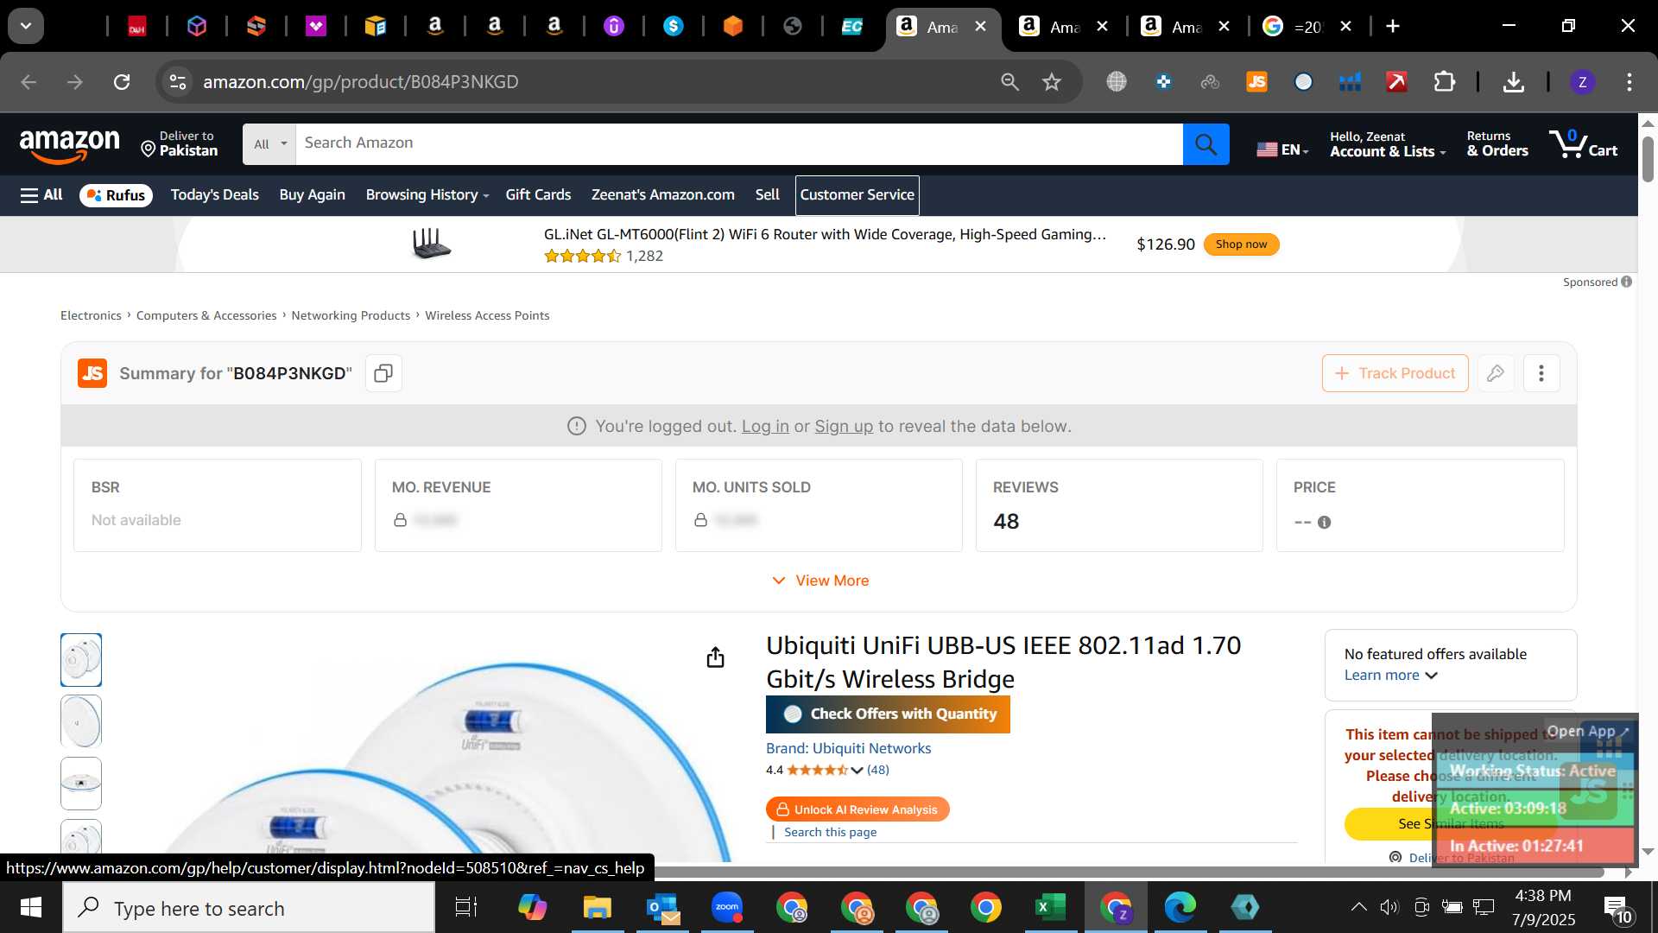This screenshot has height=933, width=1658.
Task: Open Excel from the taskbar
Action: pyautogui.click(x=1050, y=907)
